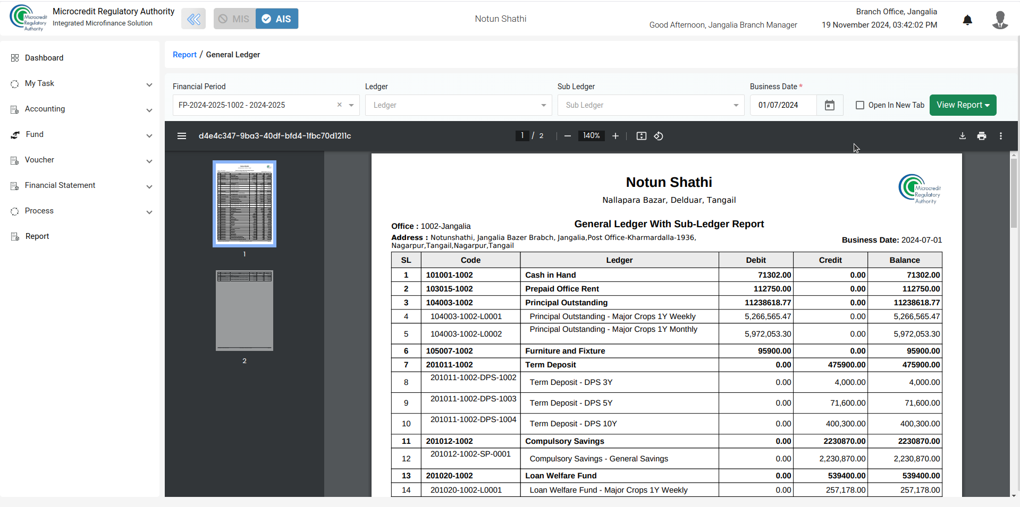Click the PDF vertical scrollbar thumb
1020x507 pixels.
point(1014,193)
